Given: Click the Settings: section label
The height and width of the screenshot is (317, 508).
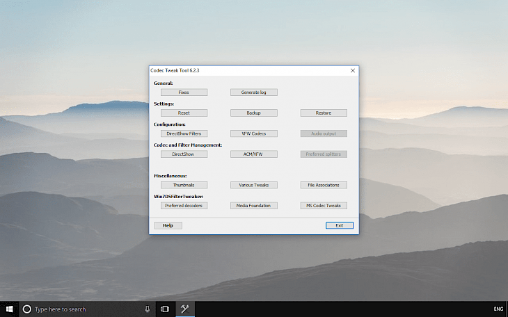Looking at the screenshot, I should (164, 104).
